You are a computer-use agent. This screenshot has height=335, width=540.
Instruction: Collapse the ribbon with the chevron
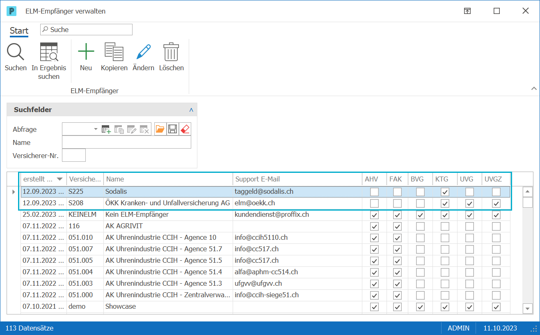click(x=533, y=88)
